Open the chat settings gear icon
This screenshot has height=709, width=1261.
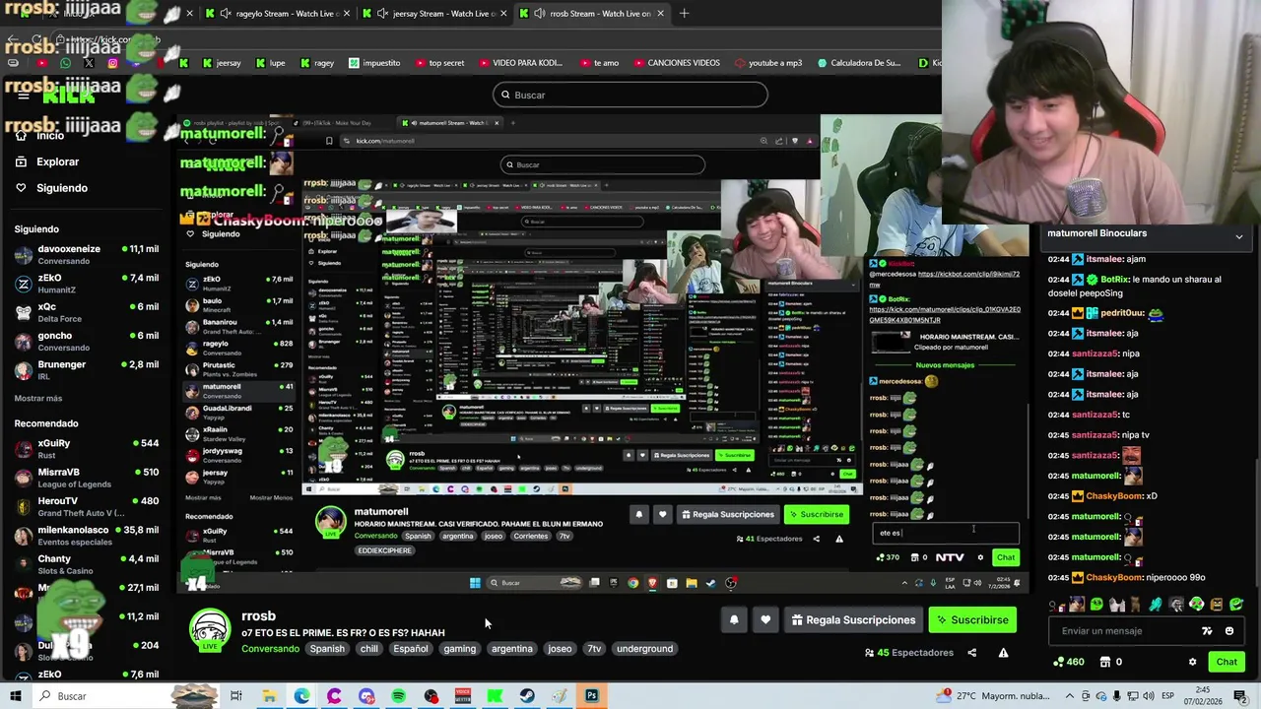click(1192, 662)
